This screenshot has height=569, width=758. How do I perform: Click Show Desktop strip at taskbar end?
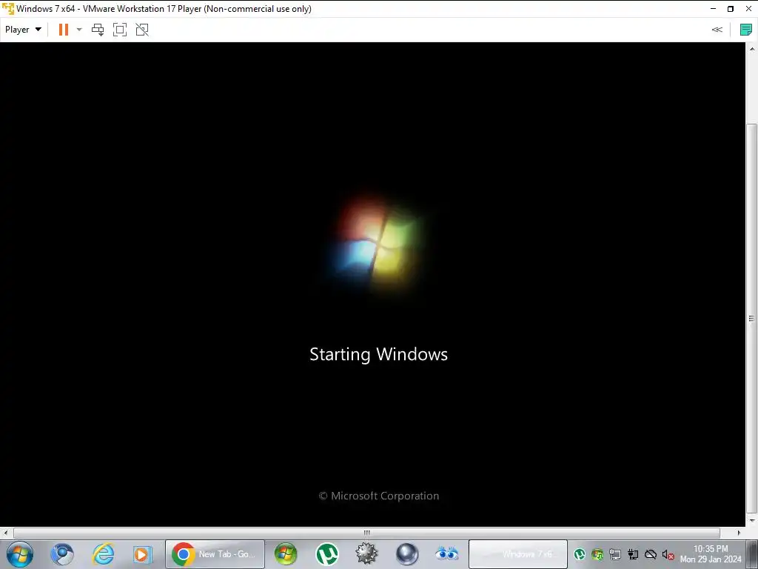(x=752, y=554)
